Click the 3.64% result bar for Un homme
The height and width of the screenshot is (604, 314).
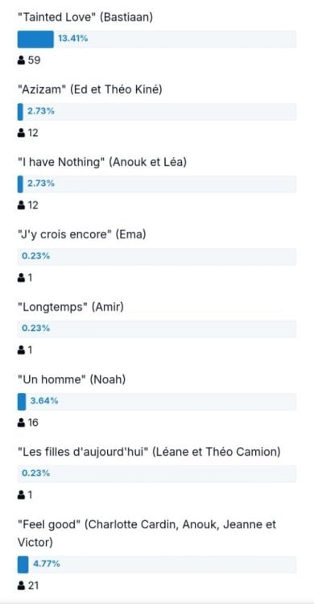[157, 401]
